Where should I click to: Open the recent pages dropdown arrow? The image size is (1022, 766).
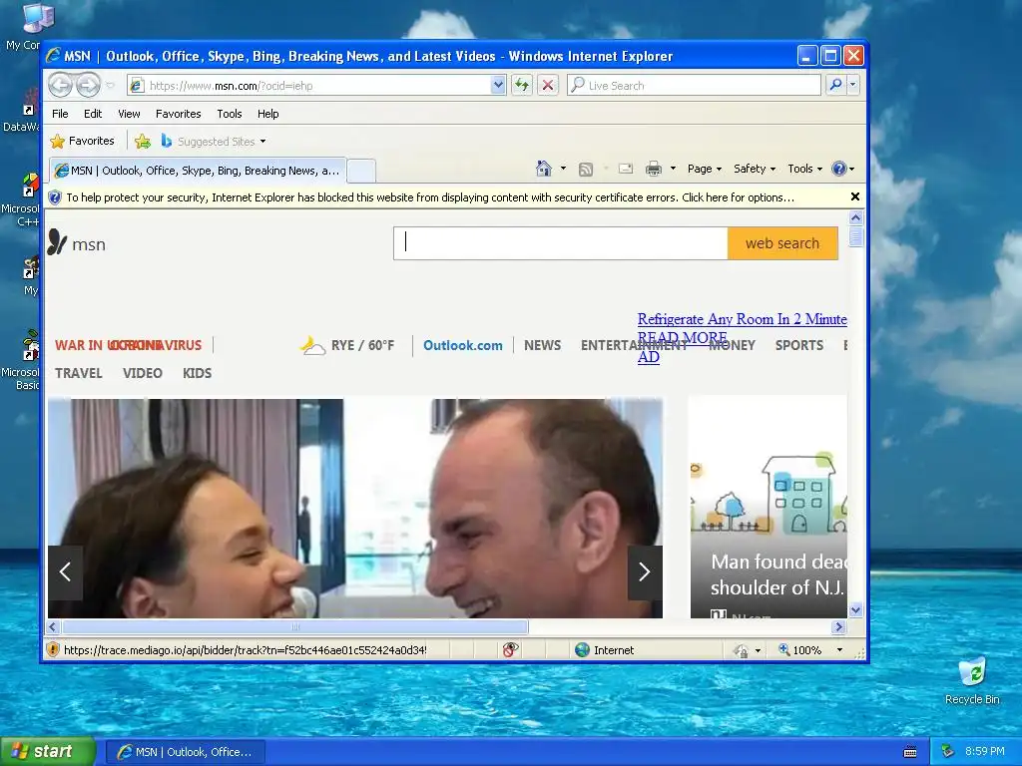click(110, 85)
